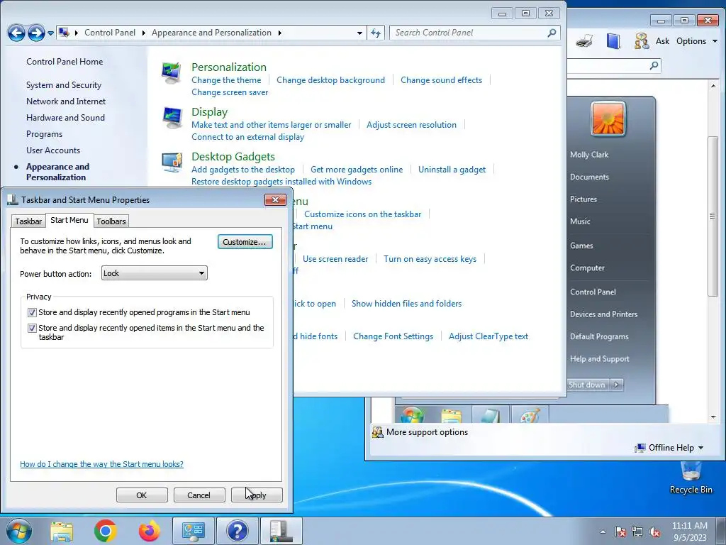This screenshot has height=545, width=726.
Task: Open 'How do I change the way the Start menu looks?' link
Action: point(101,464)
